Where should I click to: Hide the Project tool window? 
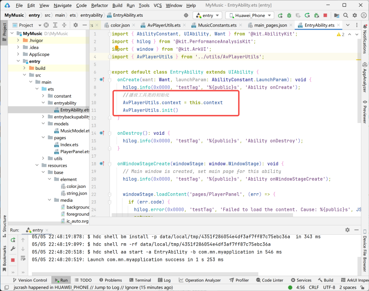click(85, 25)
